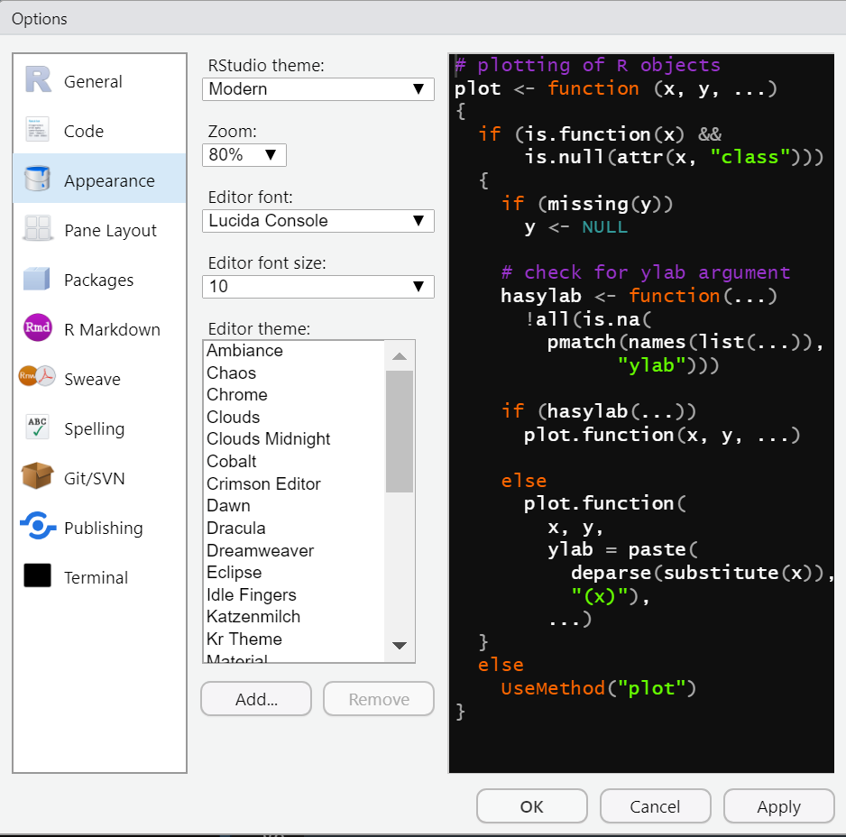This screenshot has height=837, width=846.
Task: Click the Remove theme button
Action: point(379,699)
